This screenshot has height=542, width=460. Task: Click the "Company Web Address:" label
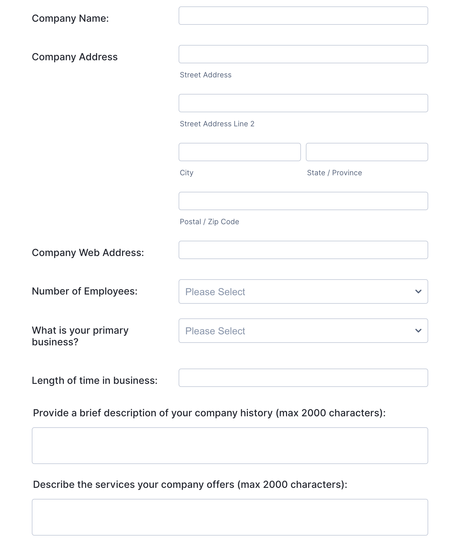click(88, 253)
